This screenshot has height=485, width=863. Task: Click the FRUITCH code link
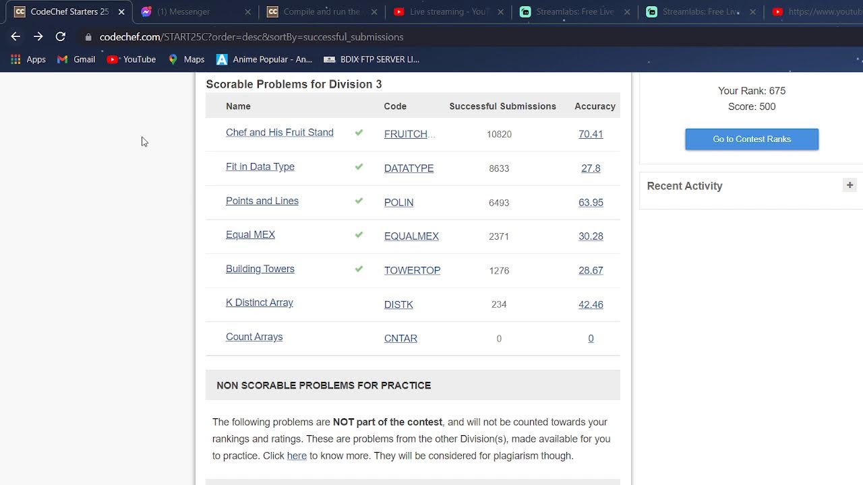tap(409, 134)
